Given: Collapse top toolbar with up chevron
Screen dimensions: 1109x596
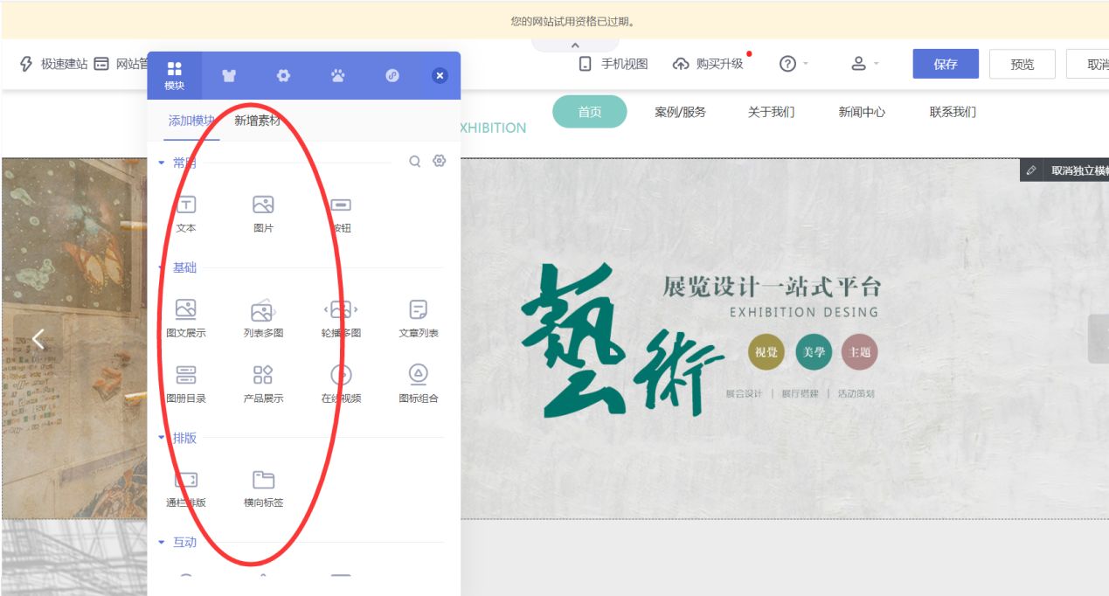Looking at the screenshot, I should click(x=575, y=45).
